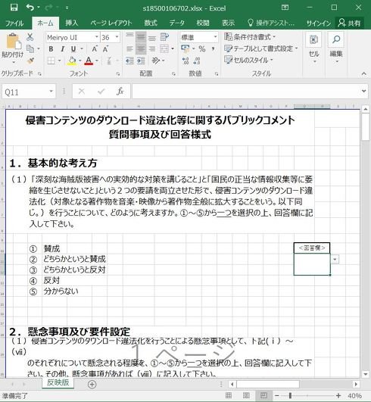Viewport: 371px width, 402px height.
Task: Open the Meiryo UI font name dropdown
Action: [97, 37]
